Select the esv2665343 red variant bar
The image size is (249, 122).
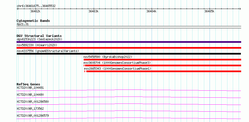pos(163,71)
